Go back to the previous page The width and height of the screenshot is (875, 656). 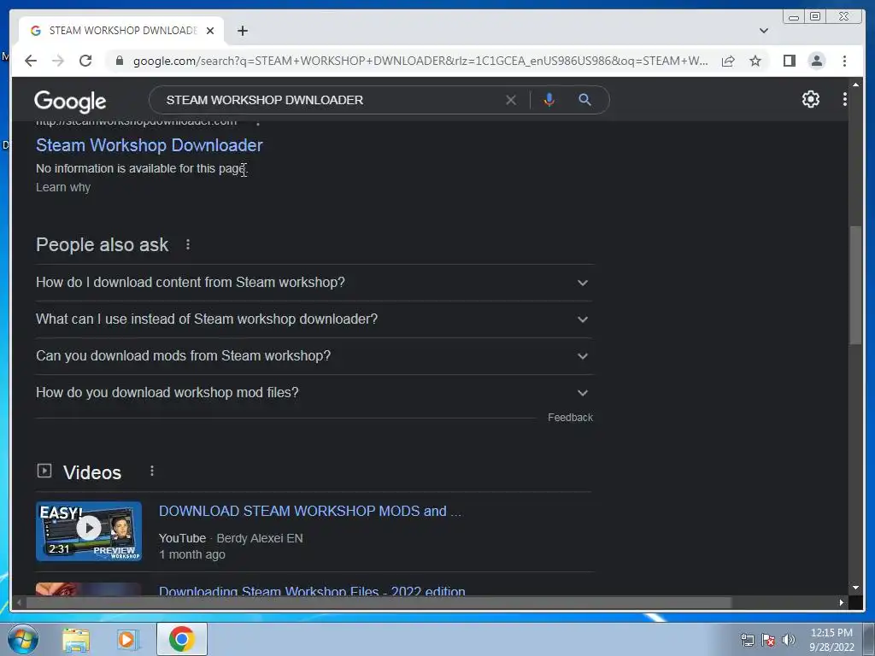(31, 61)
